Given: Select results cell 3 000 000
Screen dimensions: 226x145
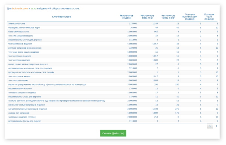Looking at the screenshot, I should [x=132, y=84].
